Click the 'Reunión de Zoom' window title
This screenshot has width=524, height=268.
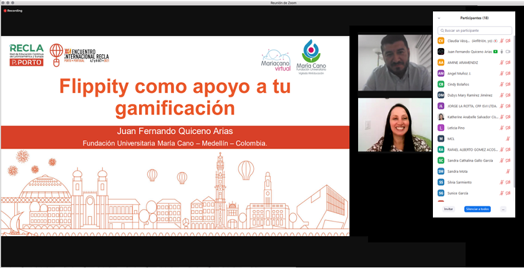[283, 3]
